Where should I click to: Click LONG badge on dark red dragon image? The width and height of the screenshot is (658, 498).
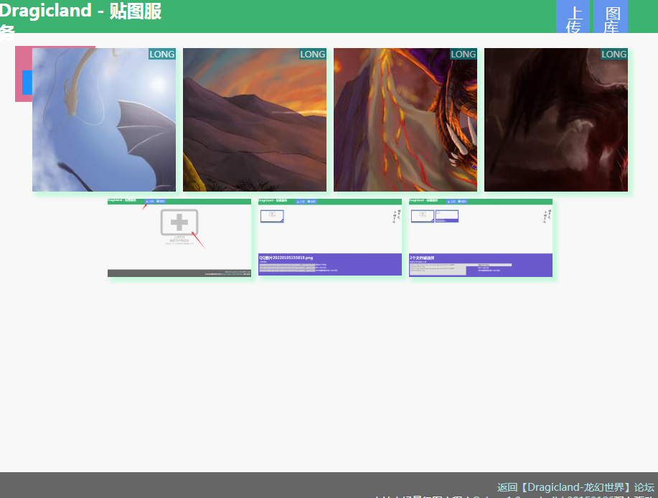pos(614,54)
